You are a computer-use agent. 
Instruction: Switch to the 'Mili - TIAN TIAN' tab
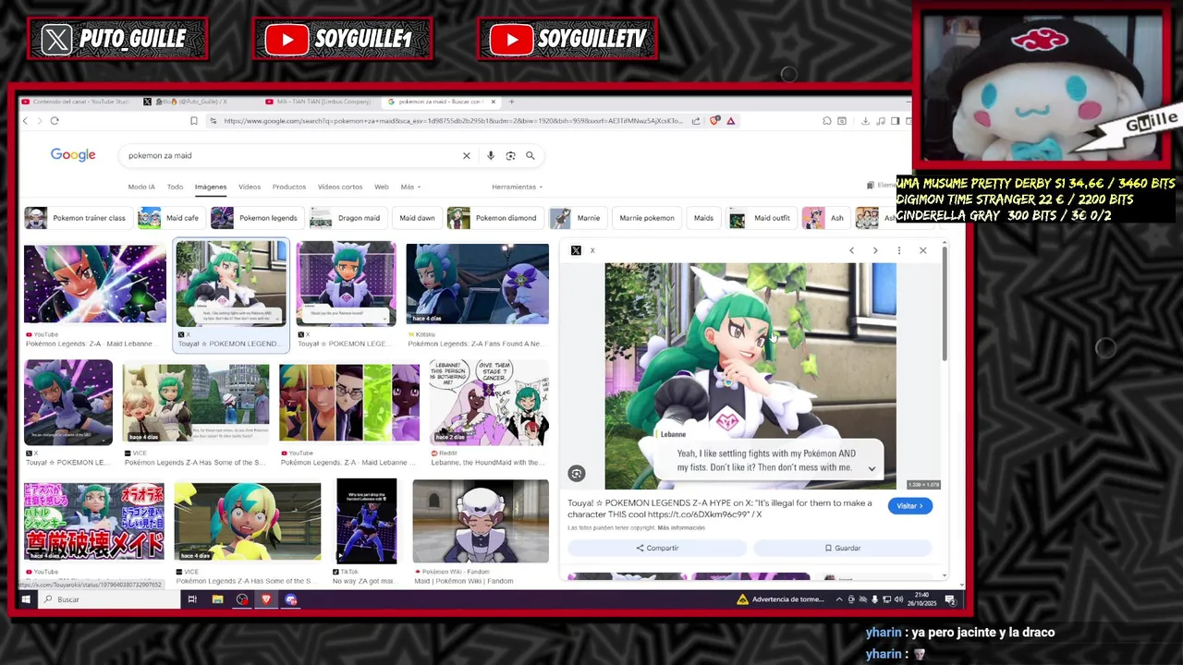click(320, 102)
